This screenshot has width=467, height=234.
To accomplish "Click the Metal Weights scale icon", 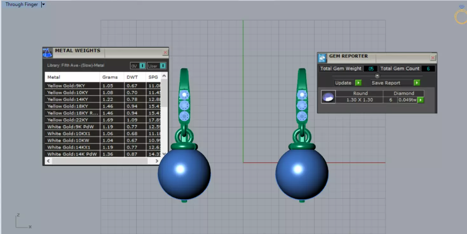I will click(47, 53).
